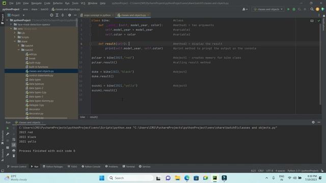Expand all in Project panel toolbar
This screenshot has width=326, height=183.
click(x=57, y=15)
